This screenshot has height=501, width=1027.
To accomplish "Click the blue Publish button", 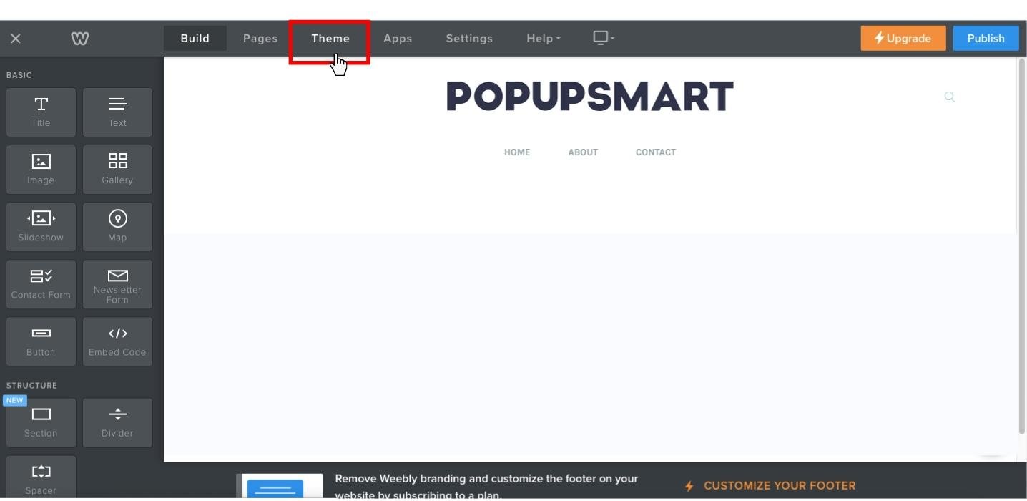I will coord(986,39).
